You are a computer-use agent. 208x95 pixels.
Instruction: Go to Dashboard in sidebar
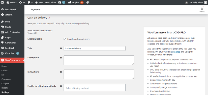coord(12,9)
